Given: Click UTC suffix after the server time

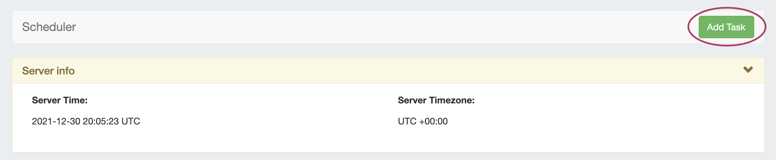Looking at the screenshot, I should pyautogui.click(x=131, y=121).
